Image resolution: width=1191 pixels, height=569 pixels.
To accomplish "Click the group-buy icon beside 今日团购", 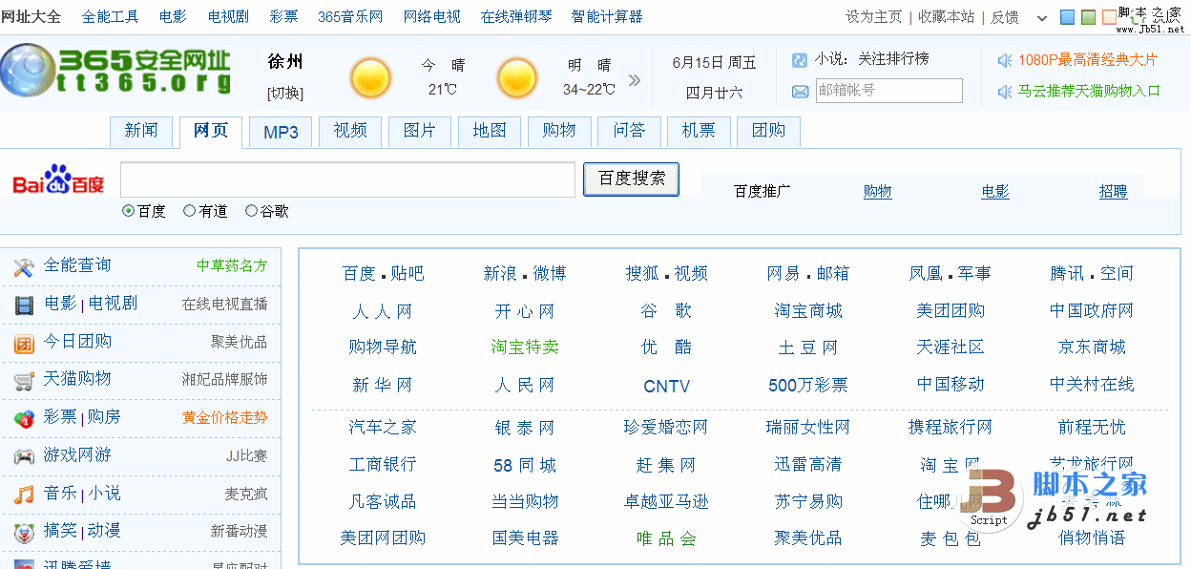I will (x=24, y=344).
